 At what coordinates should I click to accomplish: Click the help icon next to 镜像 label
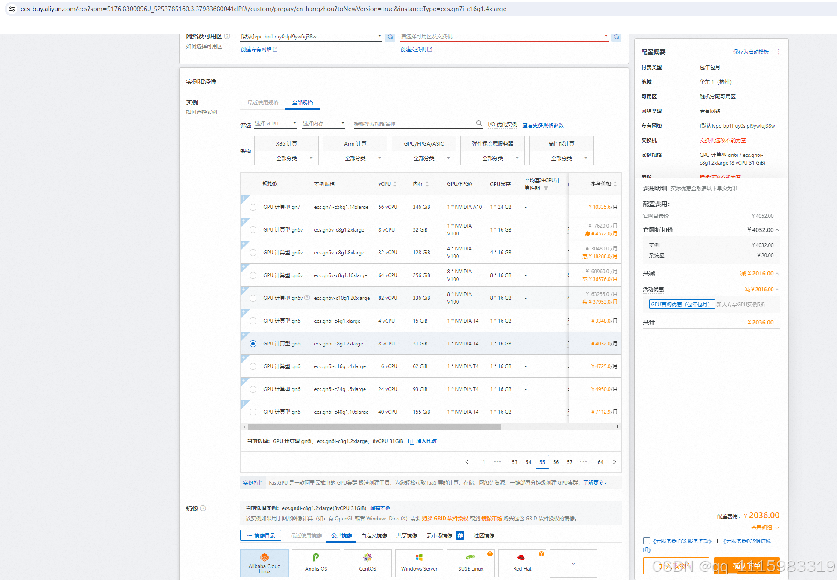203,508
